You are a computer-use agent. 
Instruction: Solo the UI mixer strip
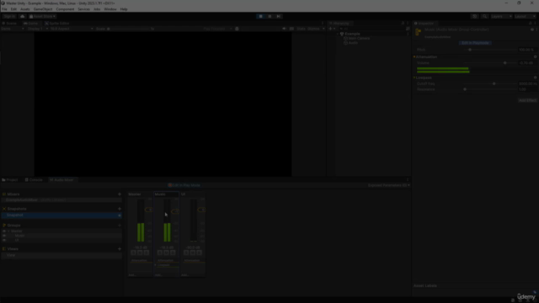click(186, 252)
